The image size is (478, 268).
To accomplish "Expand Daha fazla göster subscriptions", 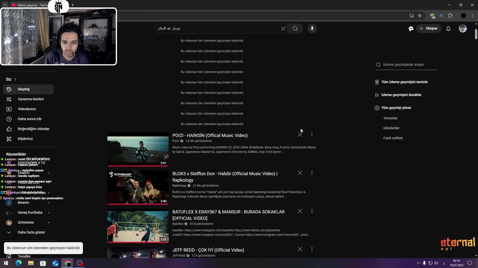I will click(x=28, y=232).
